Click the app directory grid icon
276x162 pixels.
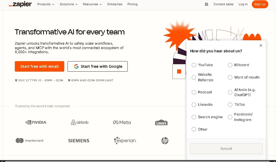click(207, 4)
